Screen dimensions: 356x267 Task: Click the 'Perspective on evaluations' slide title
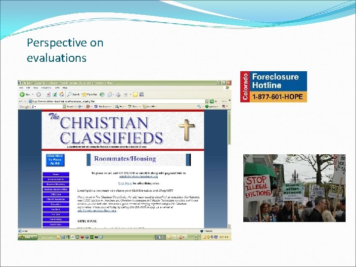point(65,50)
